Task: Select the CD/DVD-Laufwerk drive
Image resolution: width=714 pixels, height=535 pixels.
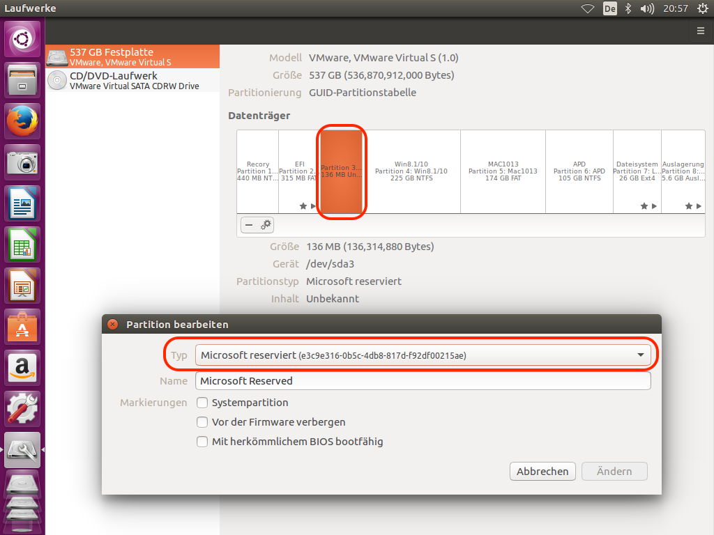Action: coord(132,80)
